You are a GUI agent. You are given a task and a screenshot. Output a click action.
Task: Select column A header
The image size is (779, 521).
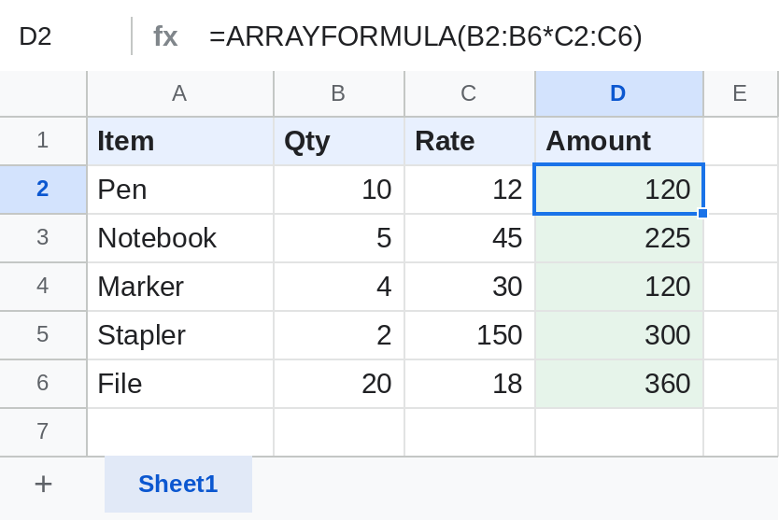coord(180,93)
